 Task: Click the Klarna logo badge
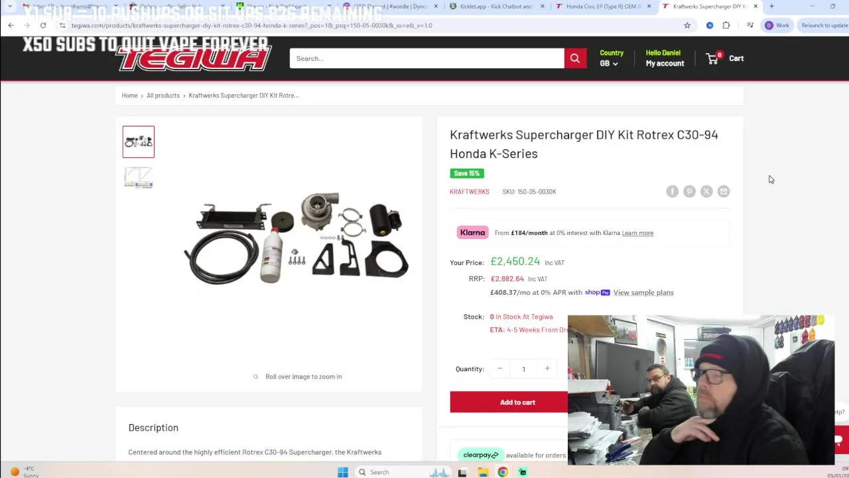pyautogui.click(x=472, y=232)
